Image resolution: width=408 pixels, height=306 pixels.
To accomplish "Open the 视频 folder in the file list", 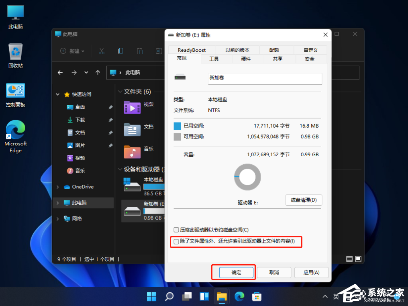I will click(x=132, y=107).
